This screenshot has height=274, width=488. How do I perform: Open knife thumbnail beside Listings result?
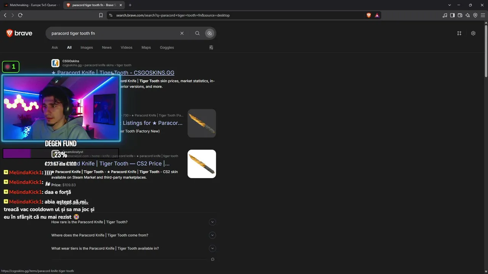coord(202,123)
